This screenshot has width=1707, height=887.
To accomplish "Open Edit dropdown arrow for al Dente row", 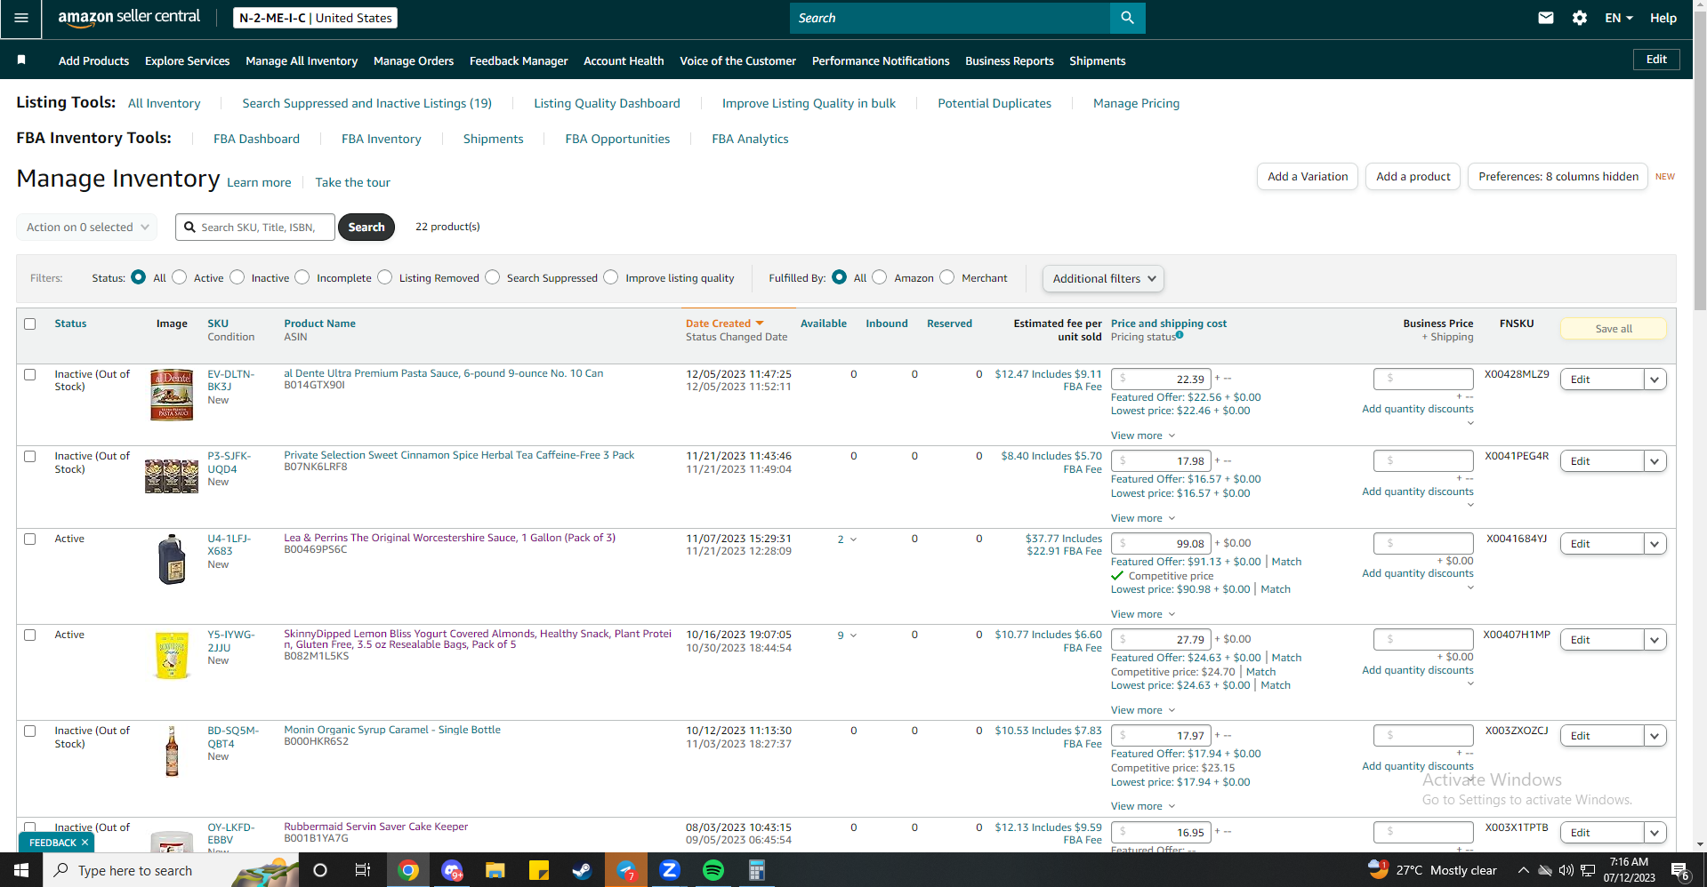I will pos(1655,380).
